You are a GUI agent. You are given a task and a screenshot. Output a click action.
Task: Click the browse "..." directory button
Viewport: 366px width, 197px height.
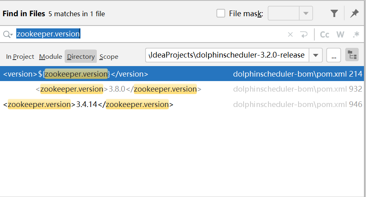[x=333, y=56]
